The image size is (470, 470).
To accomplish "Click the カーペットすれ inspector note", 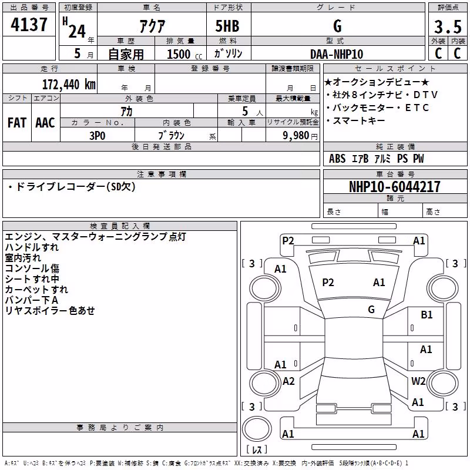I will (x=36, y=289).
